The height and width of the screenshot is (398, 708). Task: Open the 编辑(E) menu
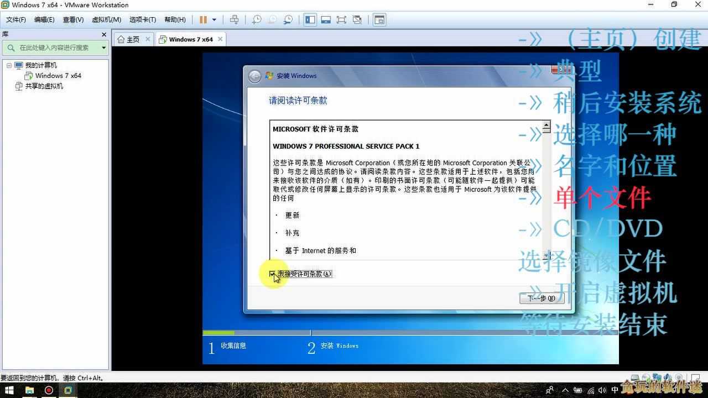[x=44, y=20]
